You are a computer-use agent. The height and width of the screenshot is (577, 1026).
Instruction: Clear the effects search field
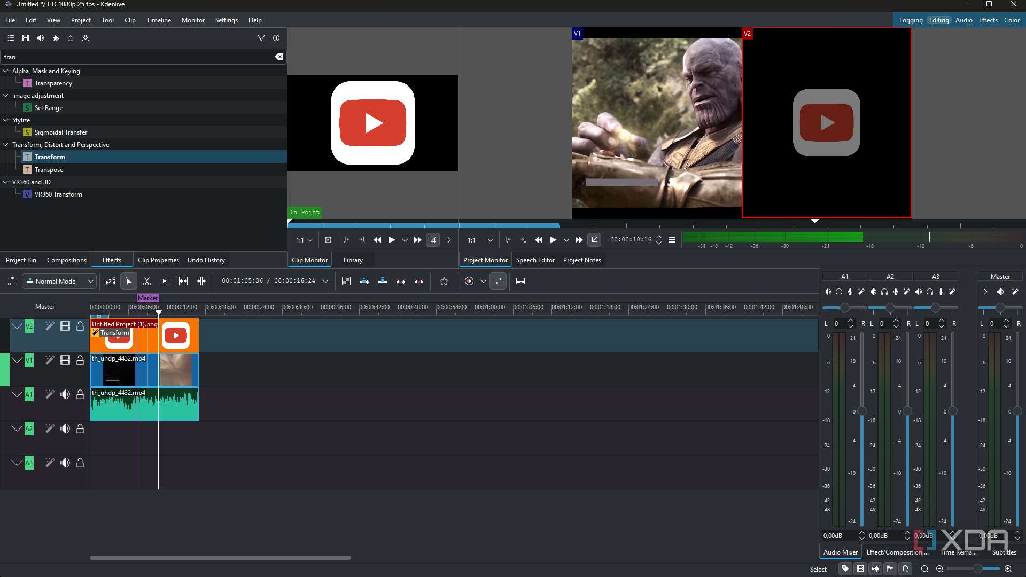(x=279, y=57)
